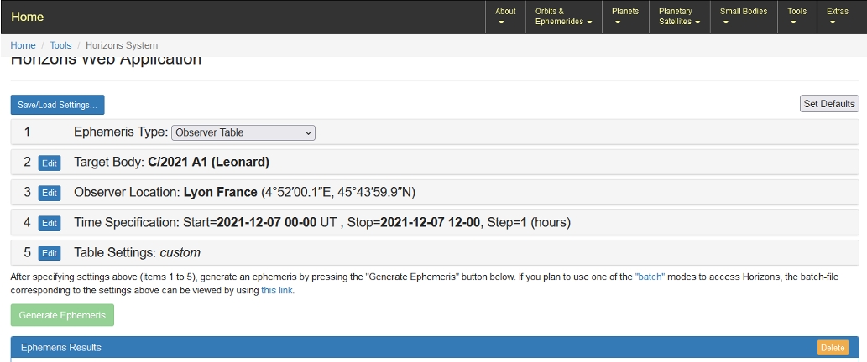
Task: Follow the "batch" modes link
Action: [650, 277]
